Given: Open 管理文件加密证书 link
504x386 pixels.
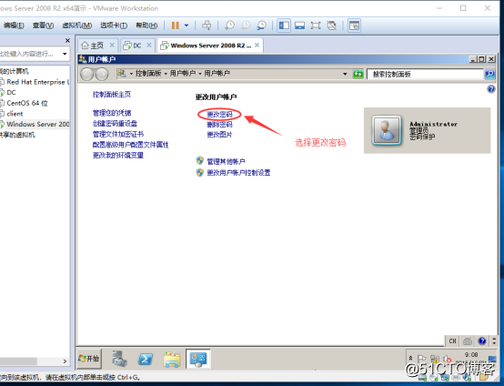Looking at the screenshot, I should [118, 134].
